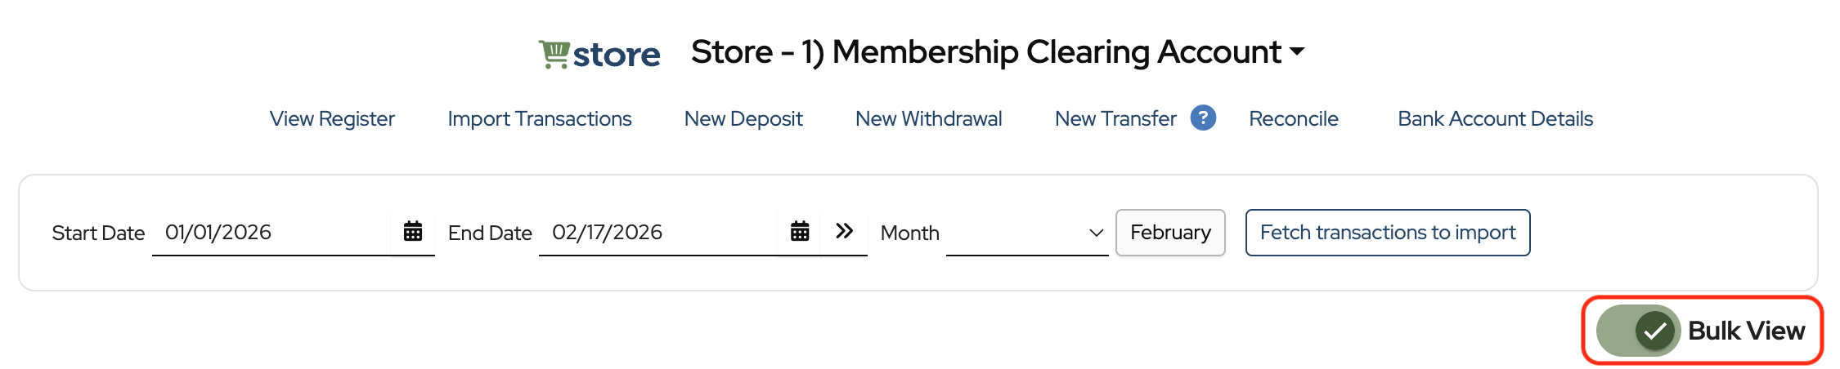
Task: View Bank Account Details
Action: click(1495, 119)
